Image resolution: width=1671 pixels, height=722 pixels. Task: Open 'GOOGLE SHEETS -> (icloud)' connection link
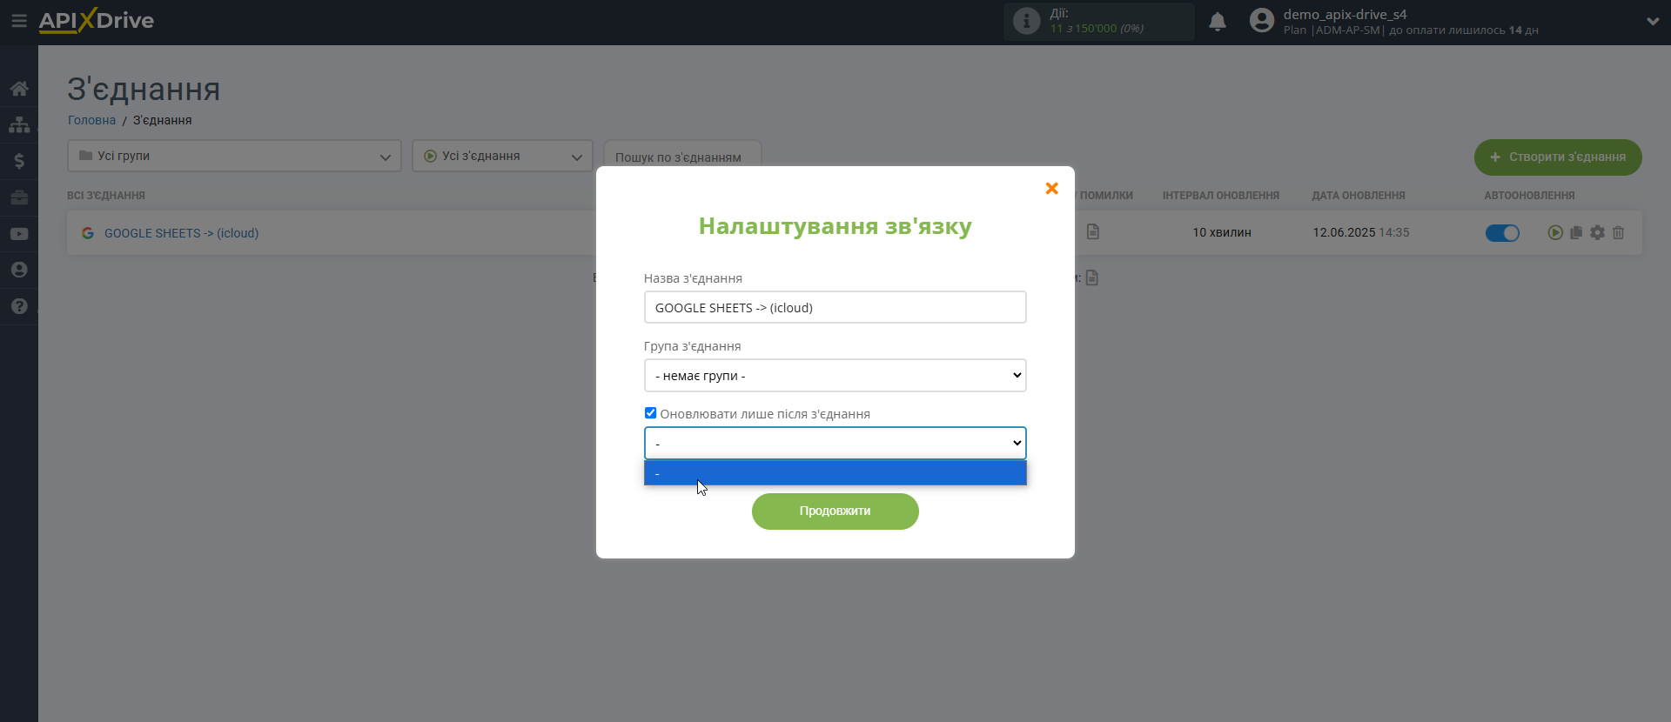click(x=181, y=233)
